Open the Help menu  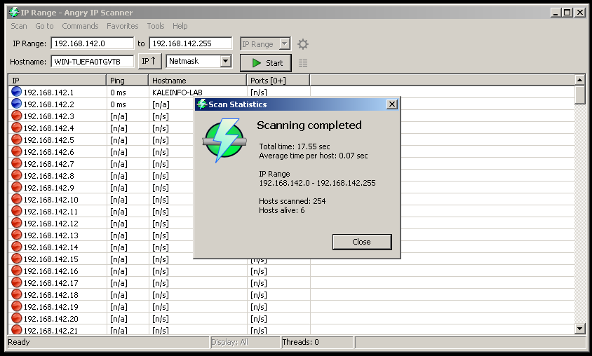[180, 26]
